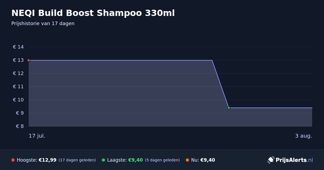Click the orange Nu legend dot

[x=187, y=160]
